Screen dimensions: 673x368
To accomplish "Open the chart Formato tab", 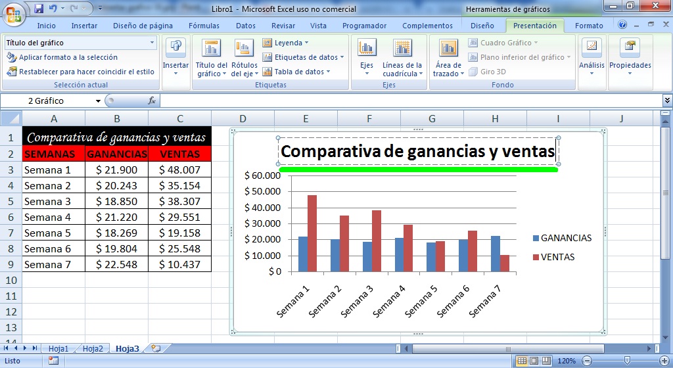I will [589, 26].
